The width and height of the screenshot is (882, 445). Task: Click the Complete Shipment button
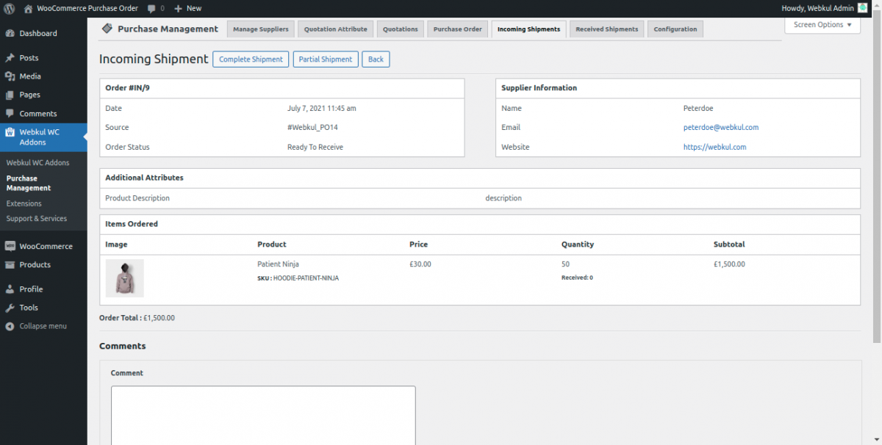tap(251, 59)
